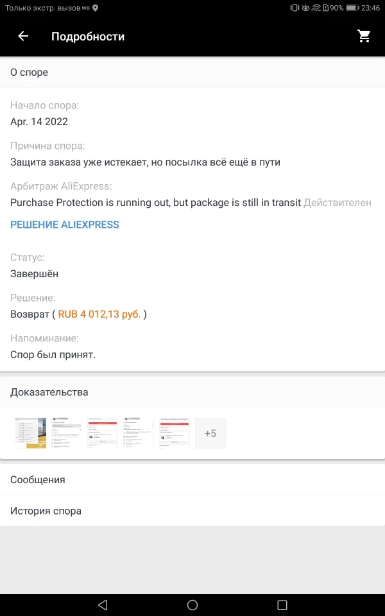Tap the battery icon in status bar
This screenshot has height=616, width=385.
pos(352,8)
